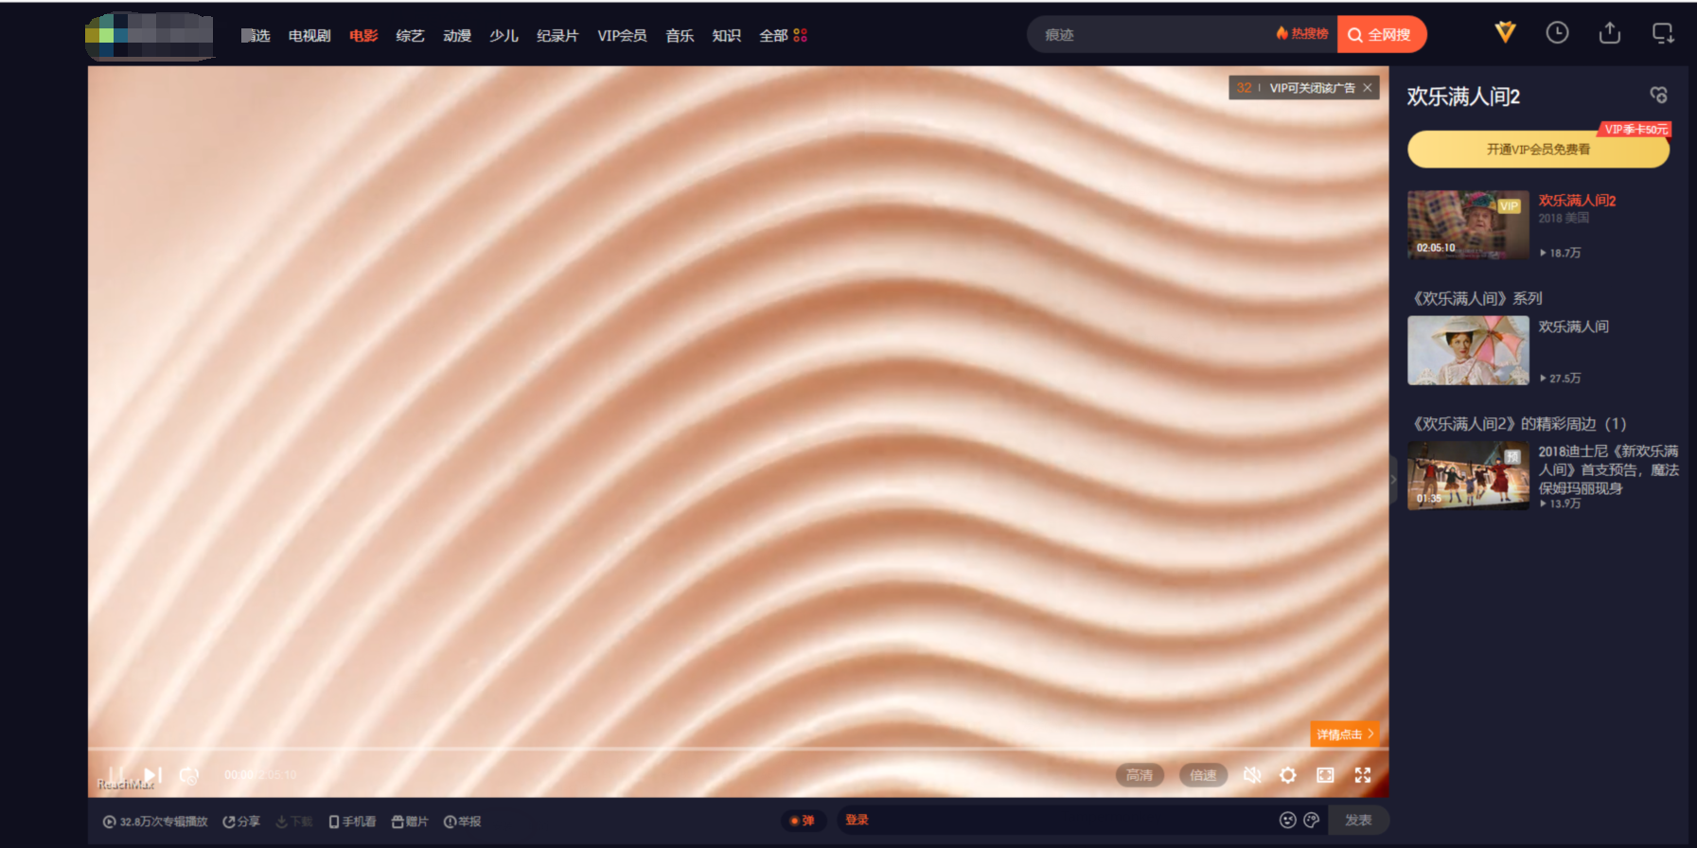Viewport: 1697px width, 848px height.
Task: Click the 2018迪士尼《新欢乐满人间》trailer title
Action: 1608,469
